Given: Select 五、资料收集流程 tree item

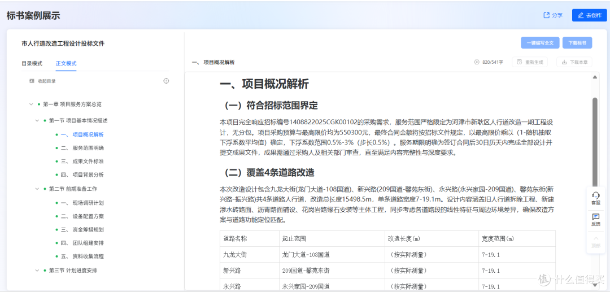Looking at the screenshot, I should coord(82,256).
